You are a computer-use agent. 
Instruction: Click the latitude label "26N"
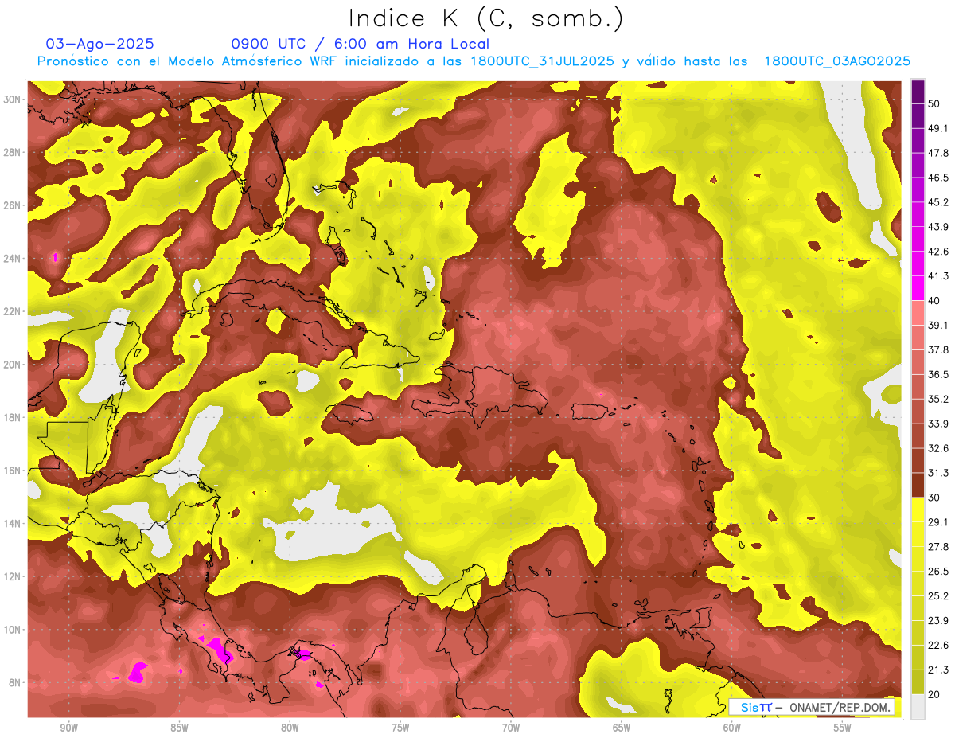14,205
